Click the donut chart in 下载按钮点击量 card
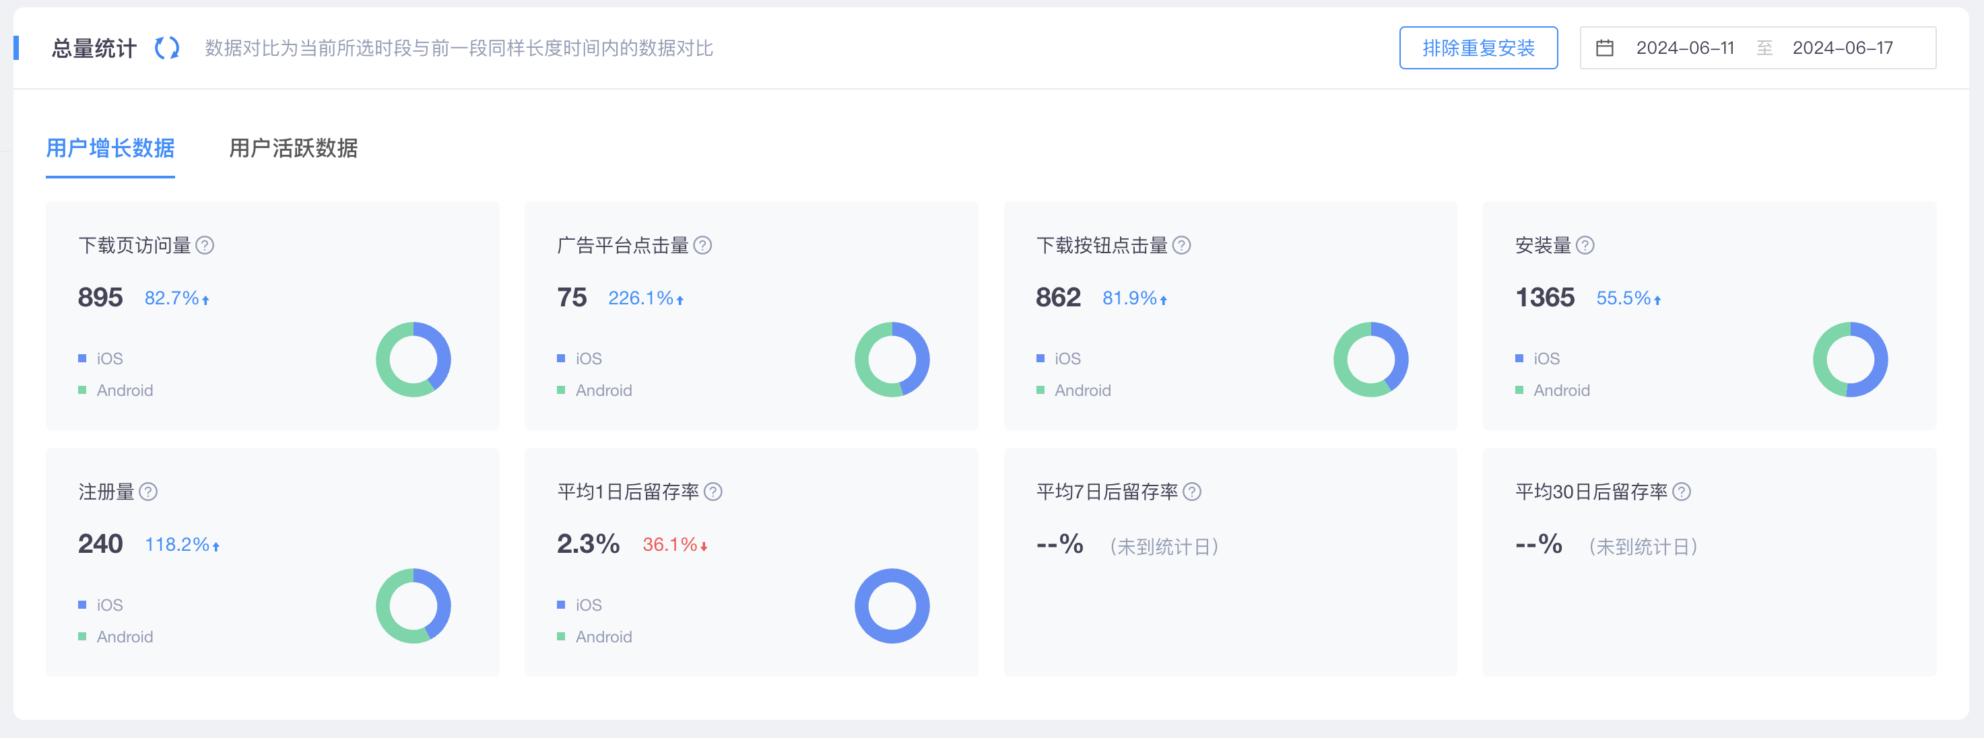 1371,360
